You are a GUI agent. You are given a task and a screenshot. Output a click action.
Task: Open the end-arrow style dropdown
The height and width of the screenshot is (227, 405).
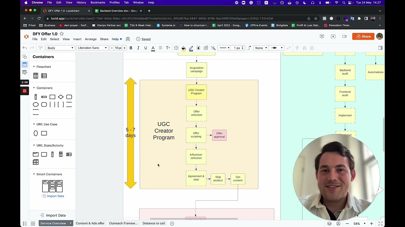coord(277,48)
